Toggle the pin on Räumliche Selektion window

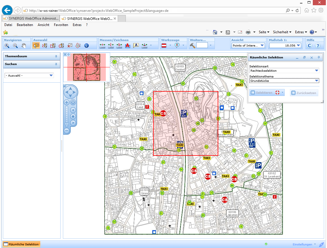coord(319,58)
